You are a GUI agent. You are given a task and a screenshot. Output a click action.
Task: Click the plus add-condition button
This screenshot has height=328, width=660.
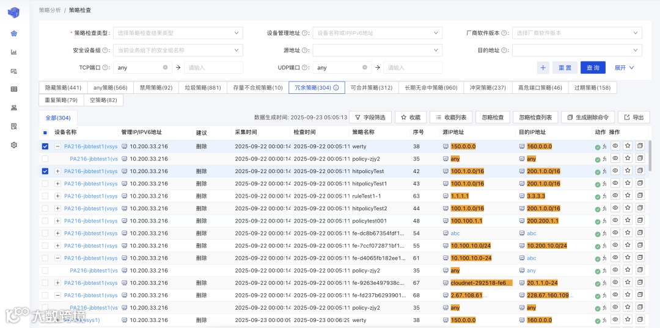coord(543,67)
